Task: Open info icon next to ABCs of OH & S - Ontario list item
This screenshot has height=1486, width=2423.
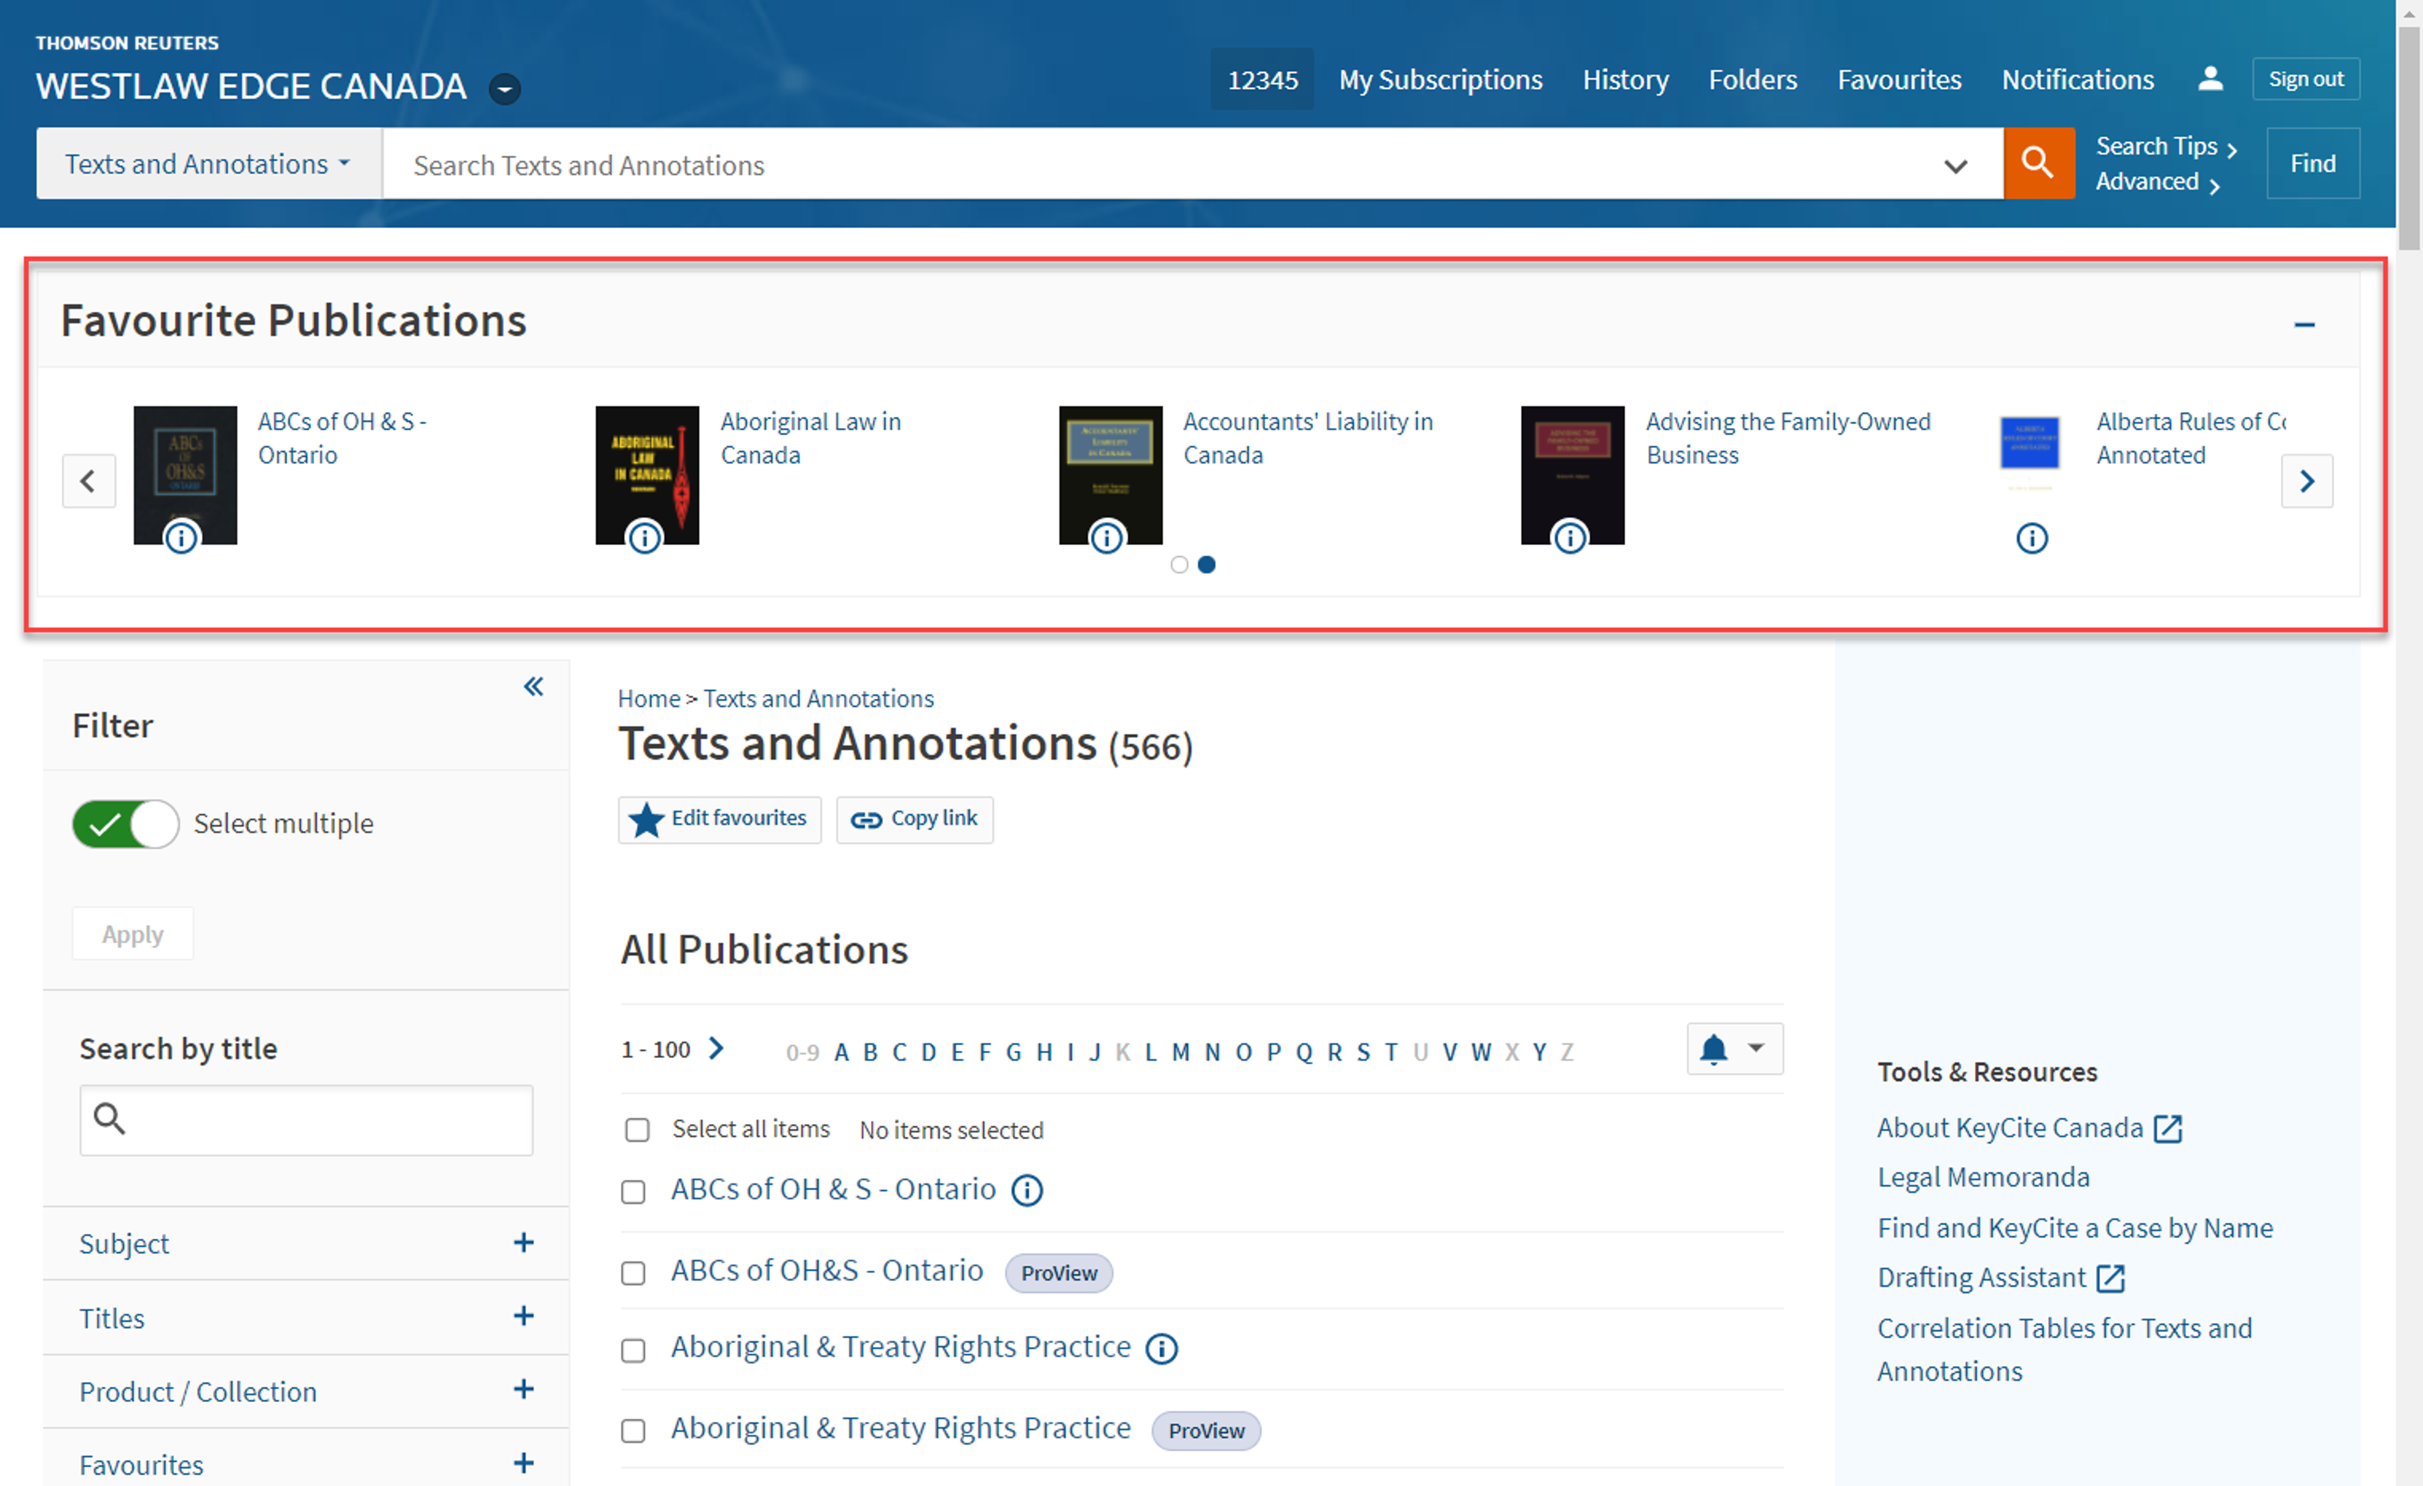Action: [x=1028, y=1190]
